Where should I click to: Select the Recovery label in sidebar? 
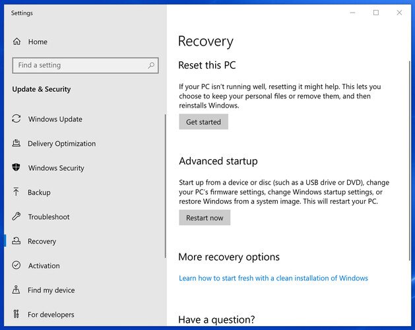(x=42, y=242)
